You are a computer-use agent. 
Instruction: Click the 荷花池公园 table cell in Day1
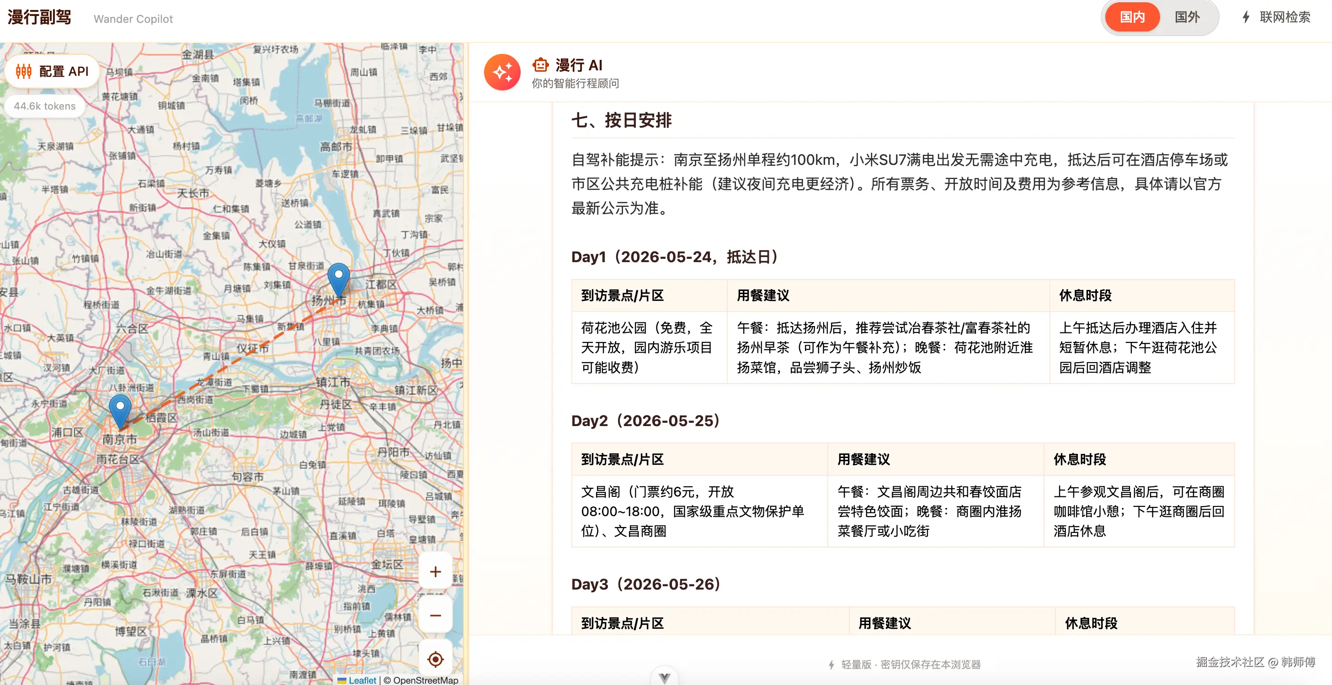[x=649, y=347]
